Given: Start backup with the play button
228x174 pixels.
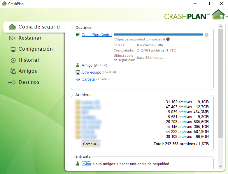Looking at the screenshot, I should tap(206, 35).
